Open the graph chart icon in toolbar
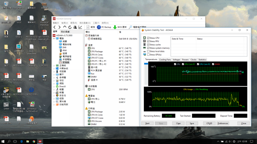The width and height of the screenshot is (257, 144). point(80,27)
